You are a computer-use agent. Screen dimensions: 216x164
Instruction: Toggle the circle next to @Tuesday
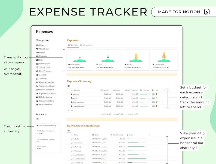pyautogui.click(x=72, y=147)
